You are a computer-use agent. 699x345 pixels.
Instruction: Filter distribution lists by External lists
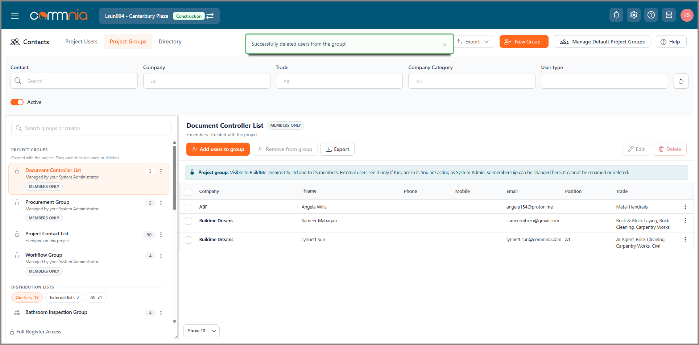pyautogui.click(x=64, y=298)
